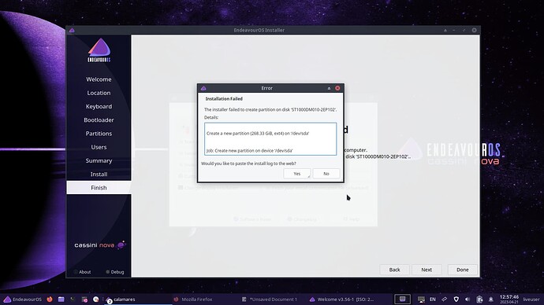Open the terminal launcher in the taskbar
This screenshot has height=305, width=544.
click(73, 299)
